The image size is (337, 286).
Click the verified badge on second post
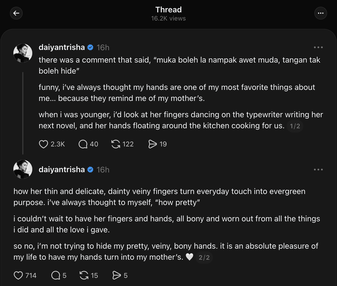(90, 170)
